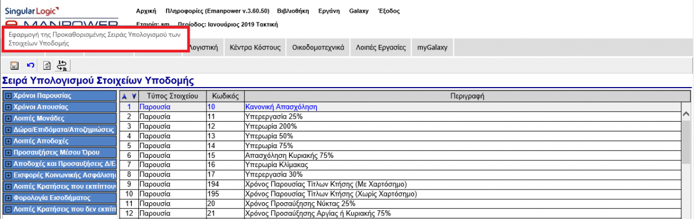Click the Έξοδος menu item
Image resolution: width=694 pixels, height=219 pixels.
click(x=387, y=11)
